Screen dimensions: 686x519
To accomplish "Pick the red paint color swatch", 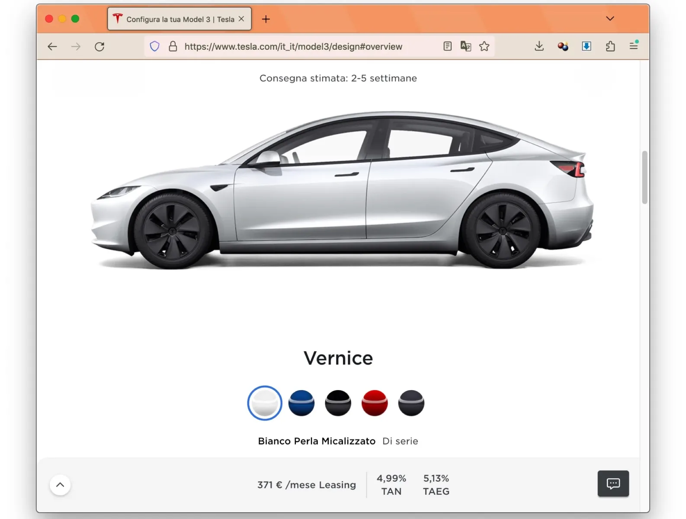I will pos(375,403).
